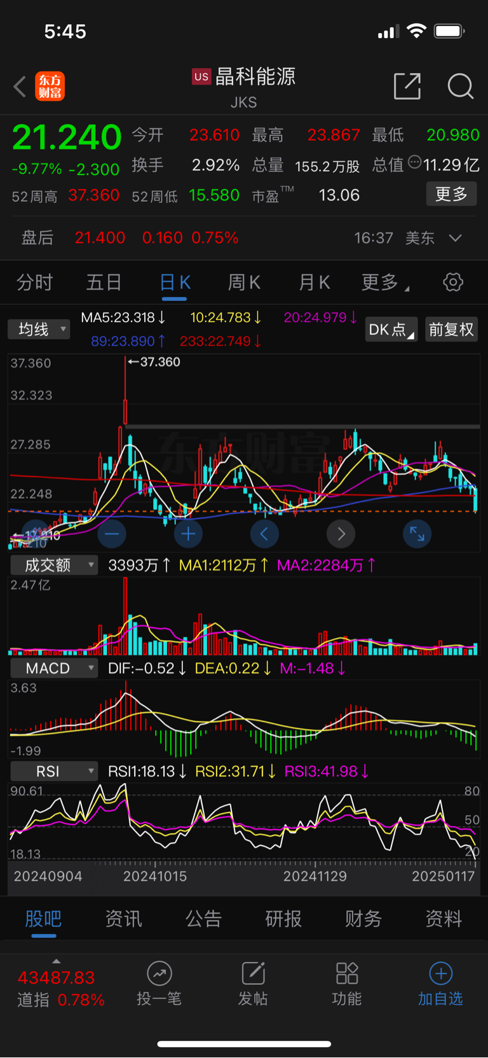Add stock via 加自选 plus icon
Screen dimensions: 488x1058
(440, 973)
